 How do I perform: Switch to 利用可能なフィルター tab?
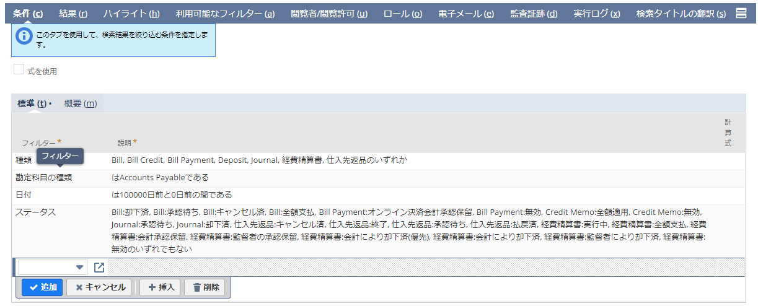(x=224, y=13)
